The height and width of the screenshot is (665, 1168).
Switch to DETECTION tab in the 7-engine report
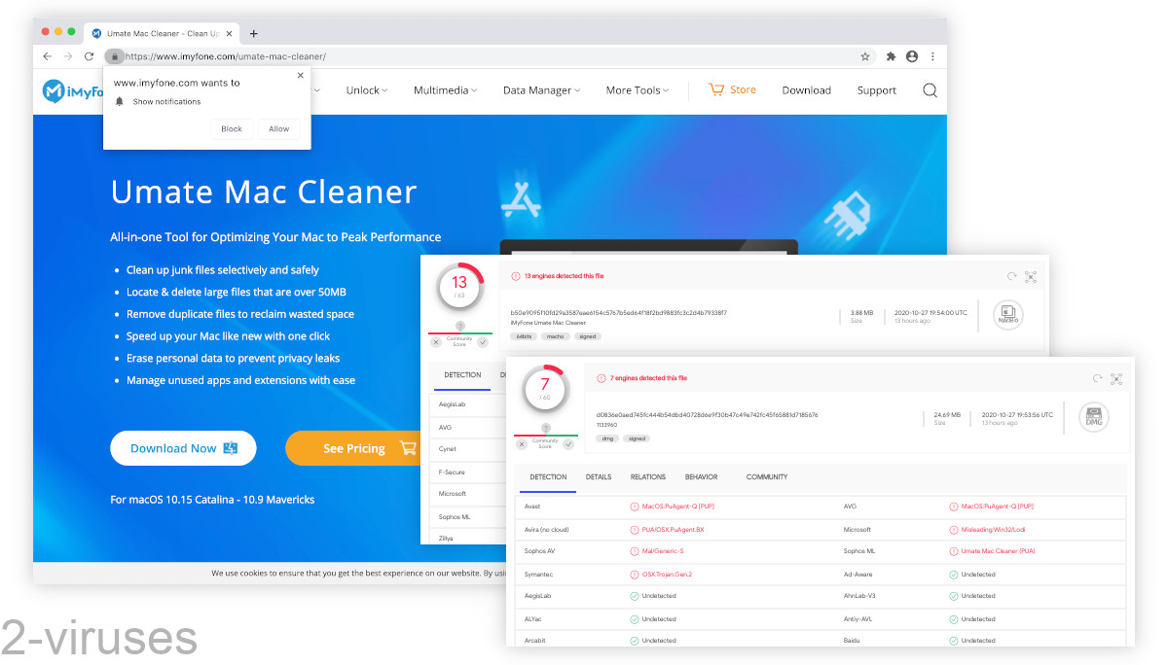(x=548, y=477)
